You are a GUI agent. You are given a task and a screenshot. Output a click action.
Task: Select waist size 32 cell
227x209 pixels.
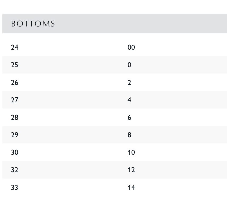click(x=15, y=170)
